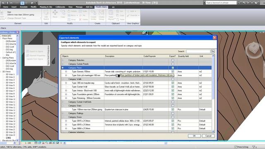Click the Undo icon in quick access toolbar
Viewport: 265px width, 149px height.
tap(11, 3)
